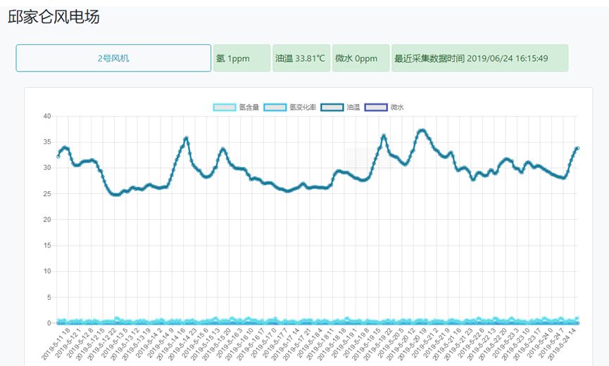Viewport: 609px width, 366px height.
Task: Click the last oil temperature data point
Action: click(x=577, y=148)
